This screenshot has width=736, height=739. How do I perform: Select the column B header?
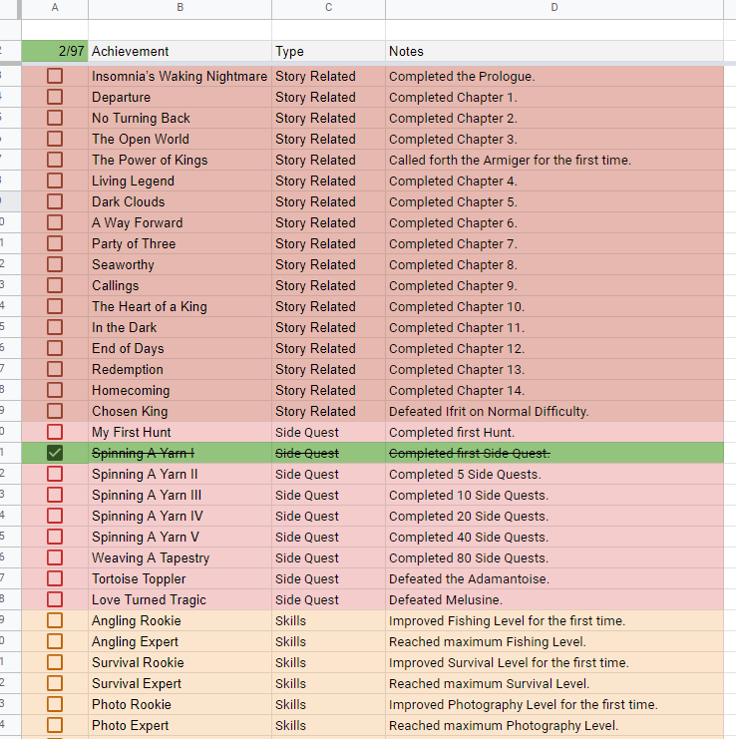point(180,8)
